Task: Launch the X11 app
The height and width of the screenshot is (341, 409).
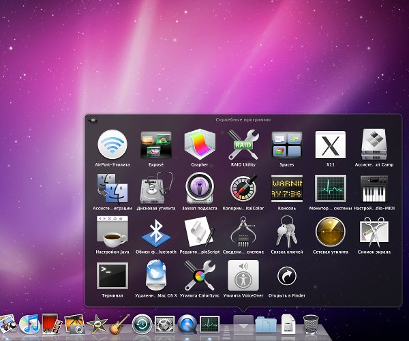Action: coord(331,144)
